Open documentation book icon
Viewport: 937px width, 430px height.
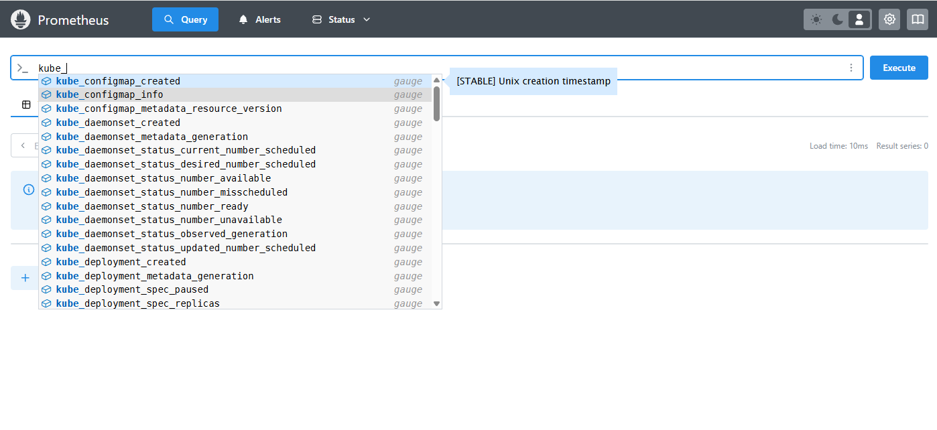pos(917,19)
